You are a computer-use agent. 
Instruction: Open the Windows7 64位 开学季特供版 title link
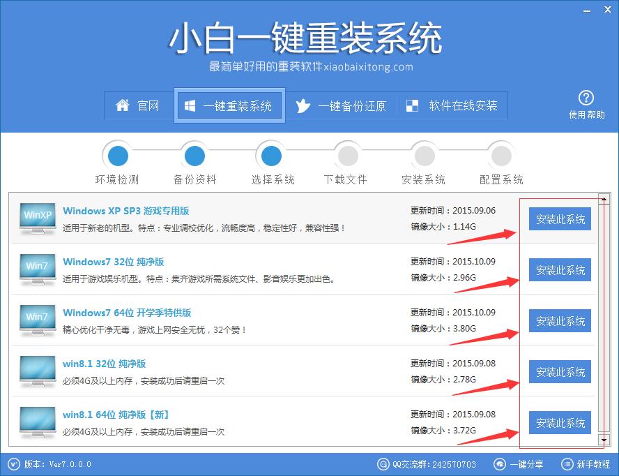(x=127, y=313)
